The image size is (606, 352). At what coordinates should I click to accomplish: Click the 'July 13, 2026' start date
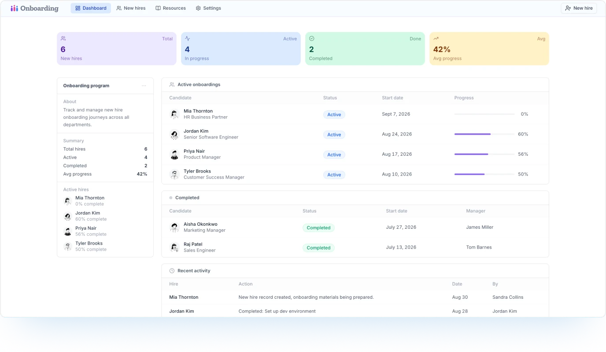401,247
